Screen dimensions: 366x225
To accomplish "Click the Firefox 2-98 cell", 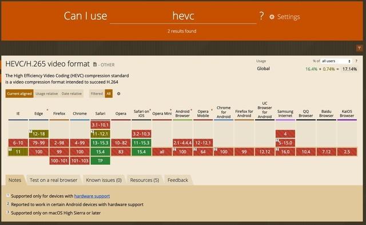I will 59,143.
